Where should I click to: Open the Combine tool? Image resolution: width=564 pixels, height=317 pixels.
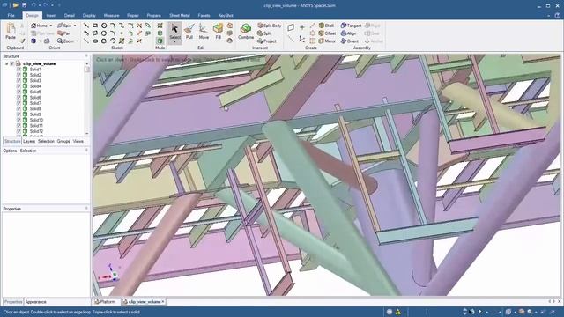click(x=246, y=32)
